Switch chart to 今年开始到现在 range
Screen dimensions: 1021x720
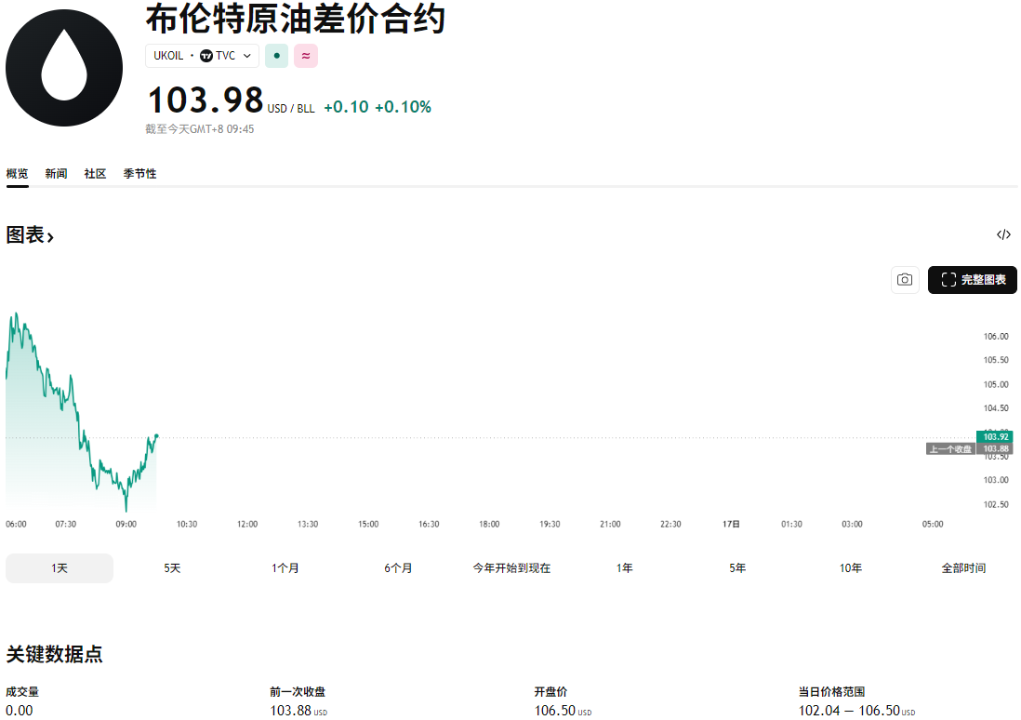pyautogui.click(x=511, y=568)
